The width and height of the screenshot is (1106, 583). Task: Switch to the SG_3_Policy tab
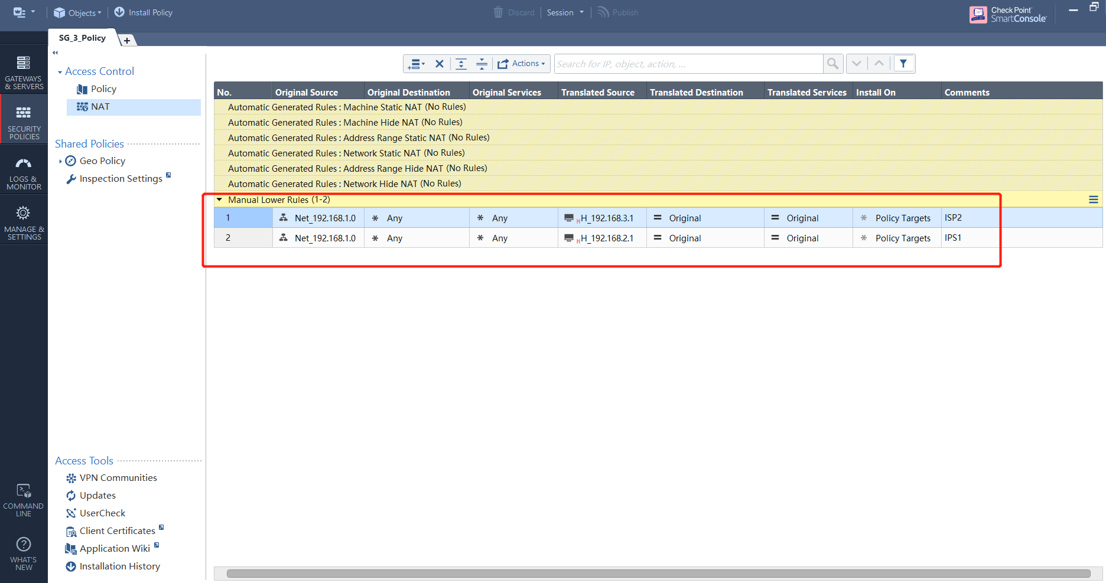[82, 37]
